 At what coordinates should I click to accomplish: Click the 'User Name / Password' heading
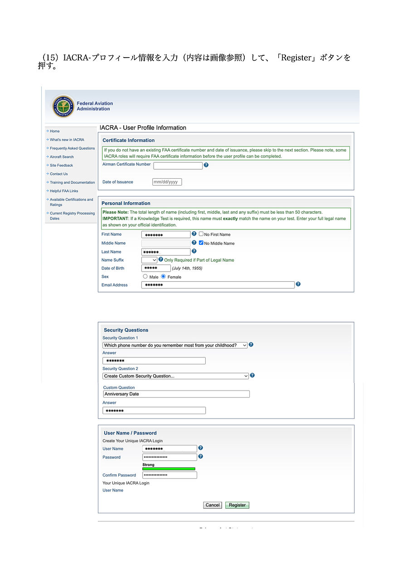coord(130,433)
